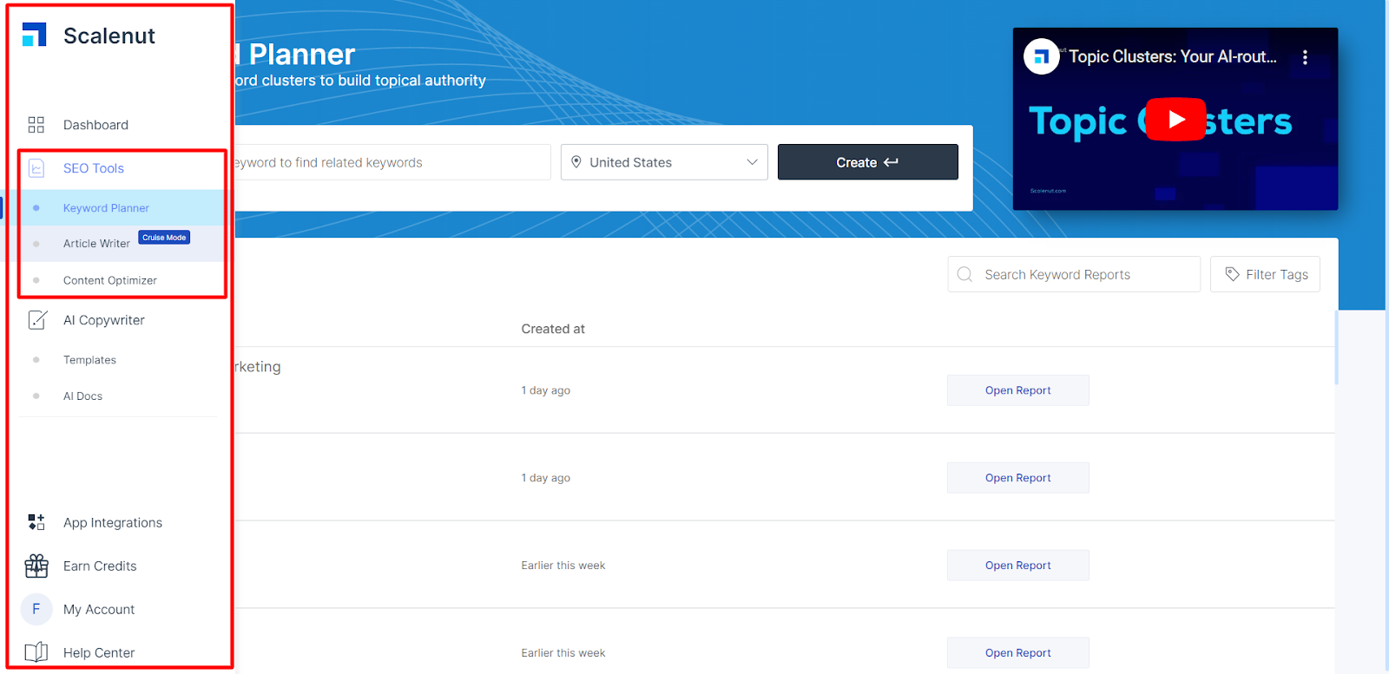
Task: Click the channel logo on the video
Action: click(x=1042, y=57)
